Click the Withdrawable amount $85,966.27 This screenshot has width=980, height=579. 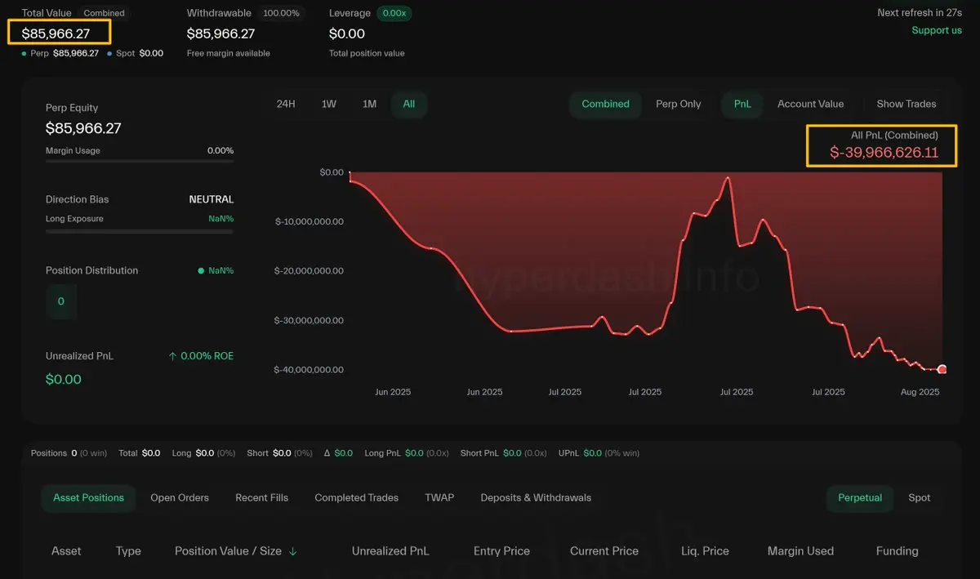[x=220, y=33]
